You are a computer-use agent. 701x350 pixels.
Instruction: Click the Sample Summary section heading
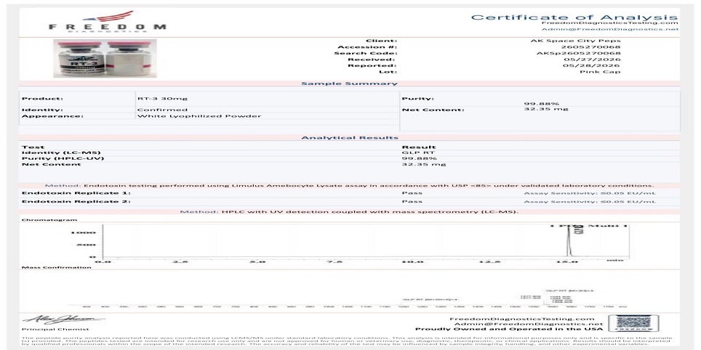click(x=349, y=84)
